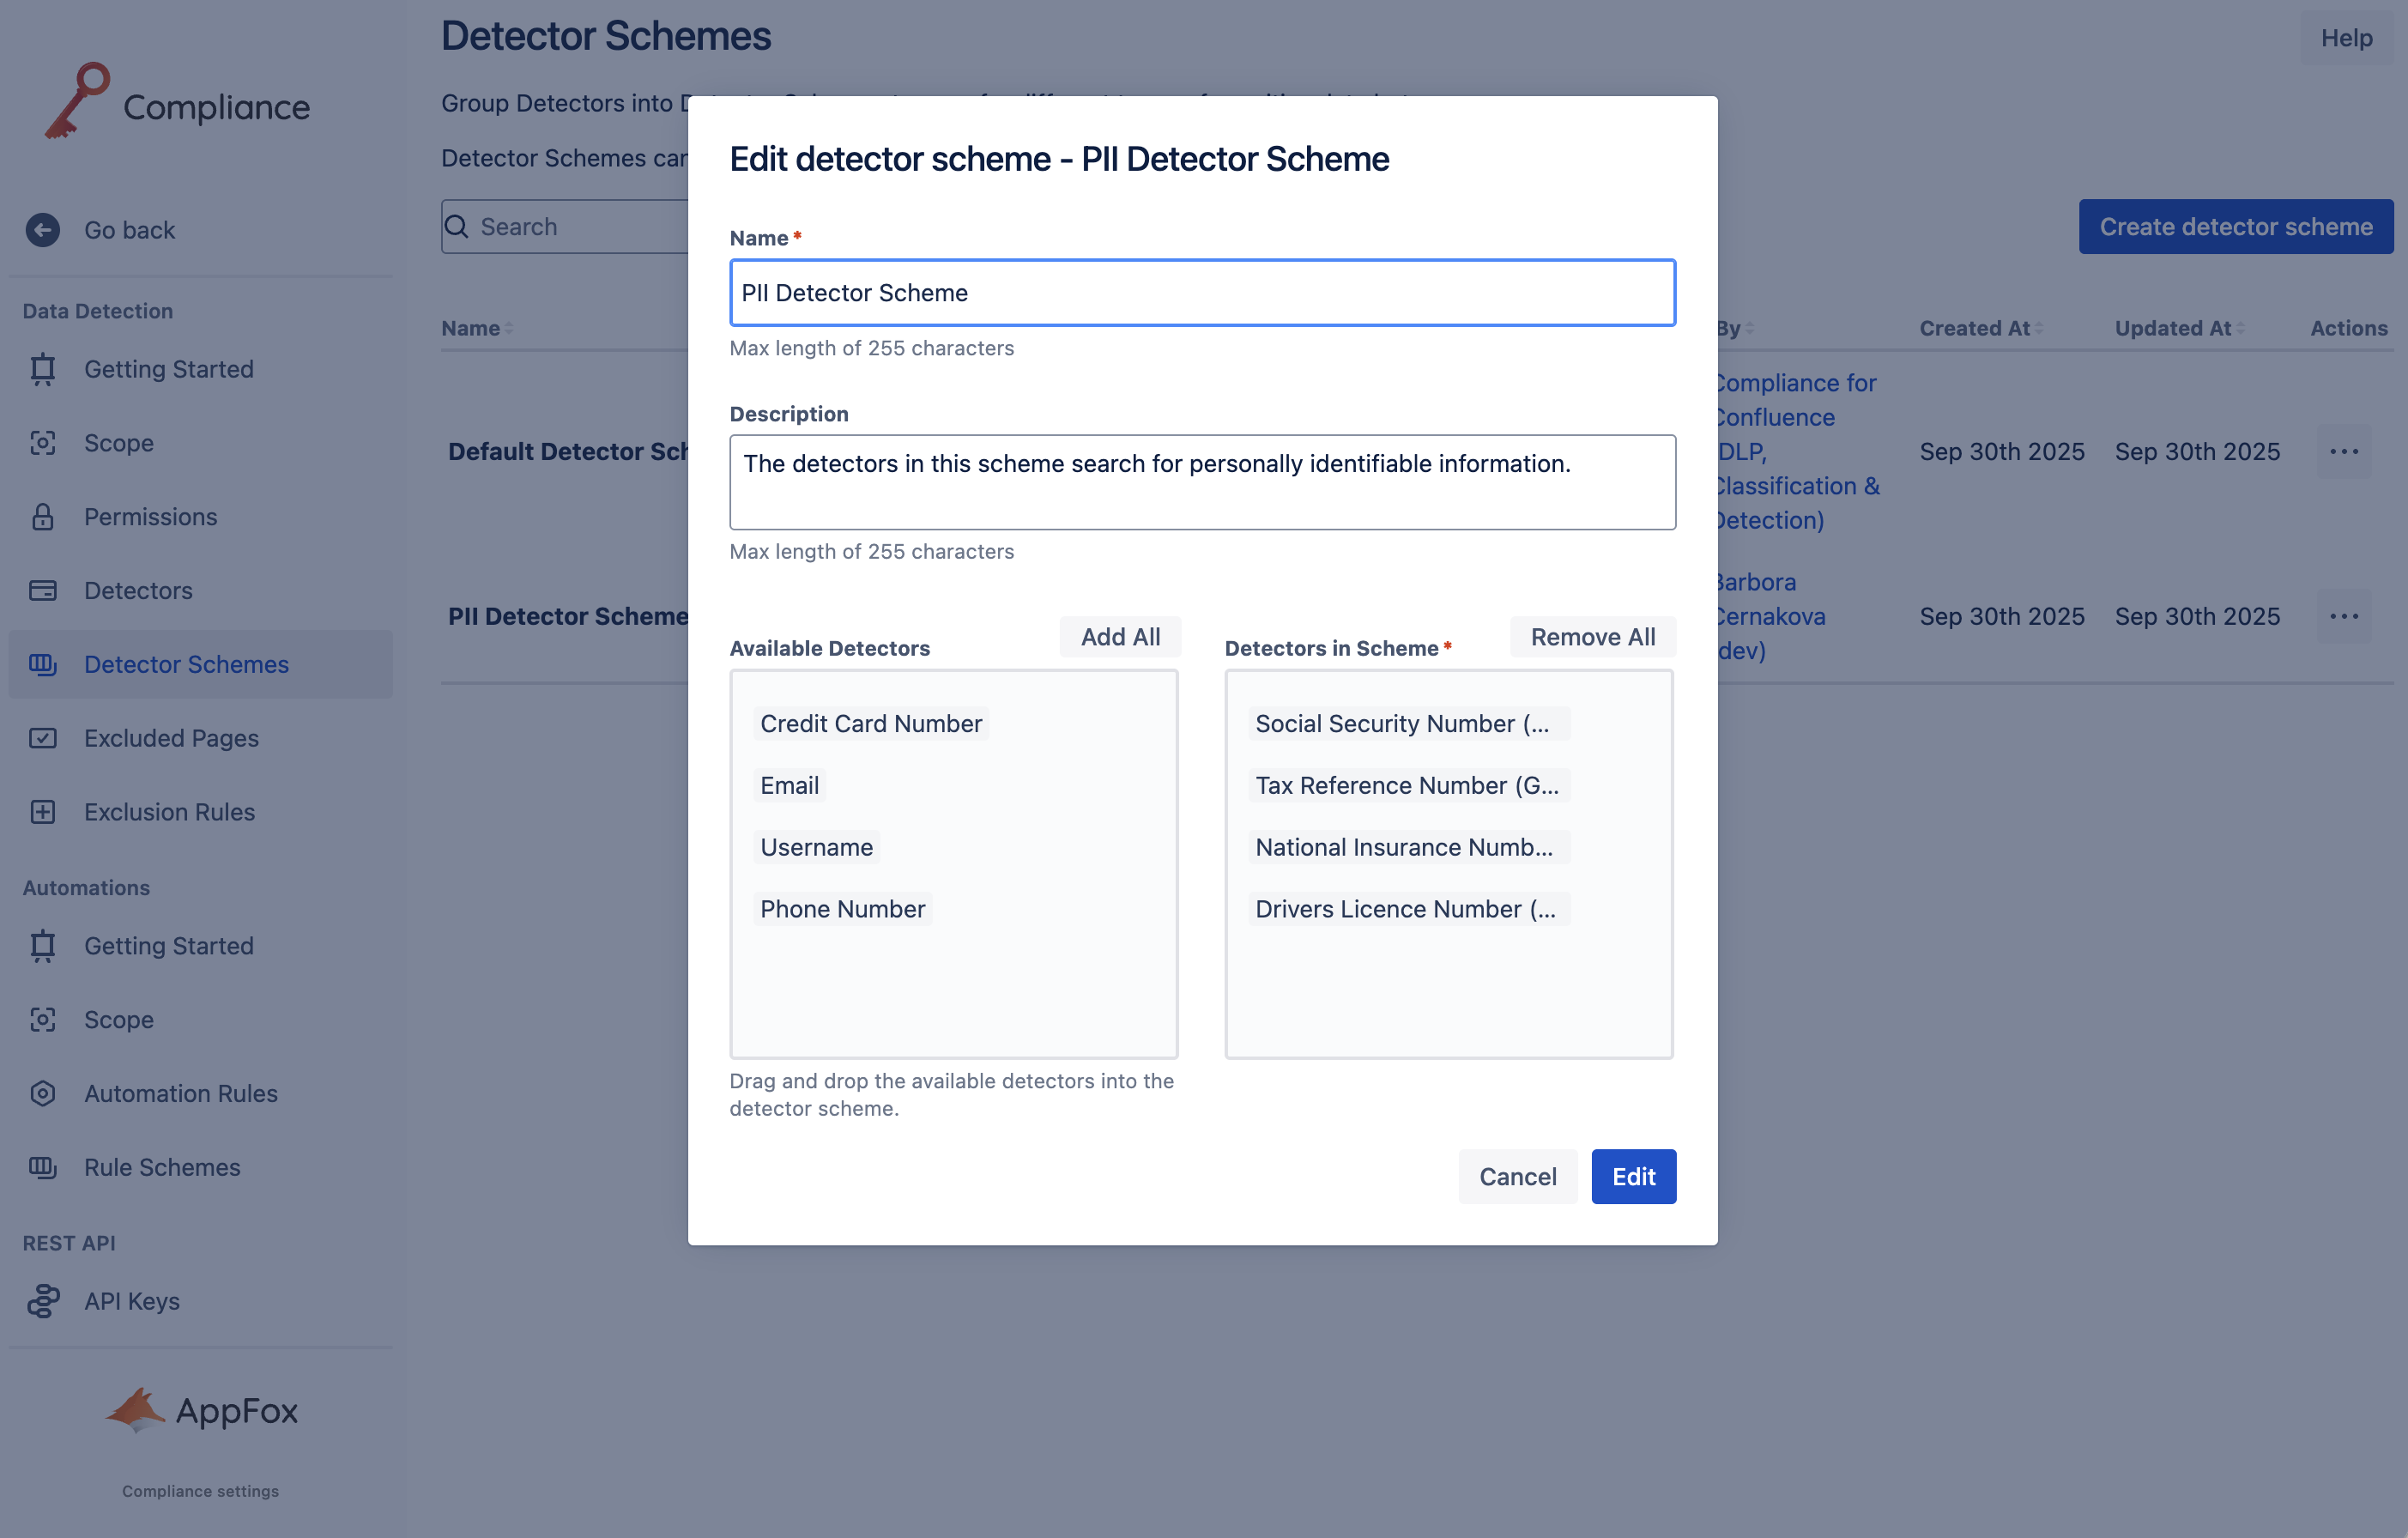2408x1538 pixels.
Task: Click the Exclusion Rules plus icon
Action: pos(42,812)
